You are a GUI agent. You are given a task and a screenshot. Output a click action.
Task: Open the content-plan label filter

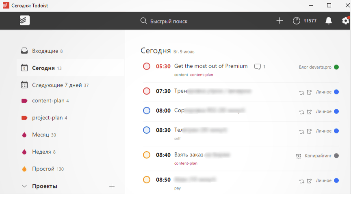pyautogui.click(x=48, y=100)
